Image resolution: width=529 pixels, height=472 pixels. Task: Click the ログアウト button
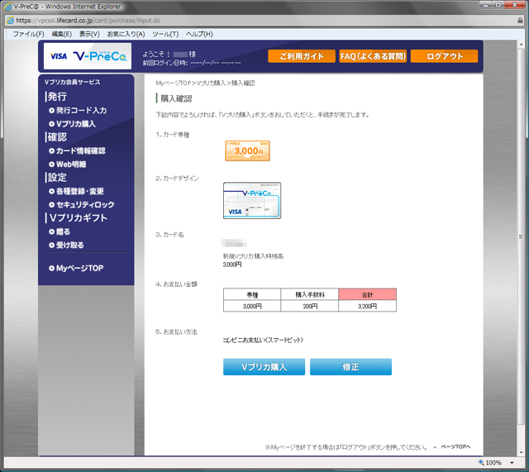pyautogui.click(x=445, y=56)
